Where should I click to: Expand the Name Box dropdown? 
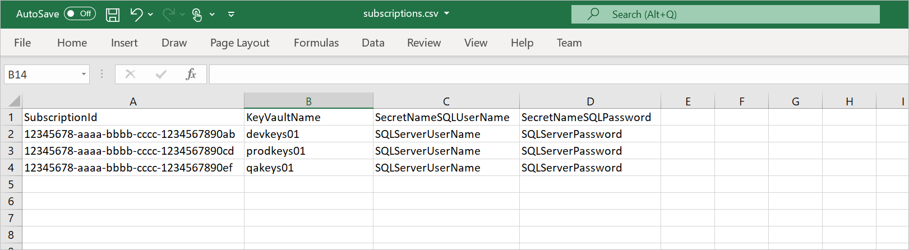[84, 74]
